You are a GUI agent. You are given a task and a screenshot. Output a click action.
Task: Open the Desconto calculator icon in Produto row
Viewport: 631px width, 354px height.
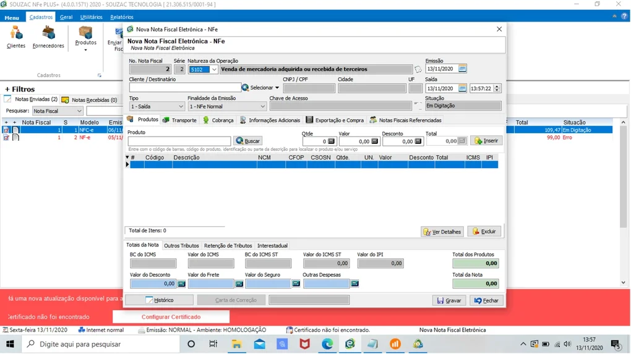pyautogui.click(x=418, y=141)
